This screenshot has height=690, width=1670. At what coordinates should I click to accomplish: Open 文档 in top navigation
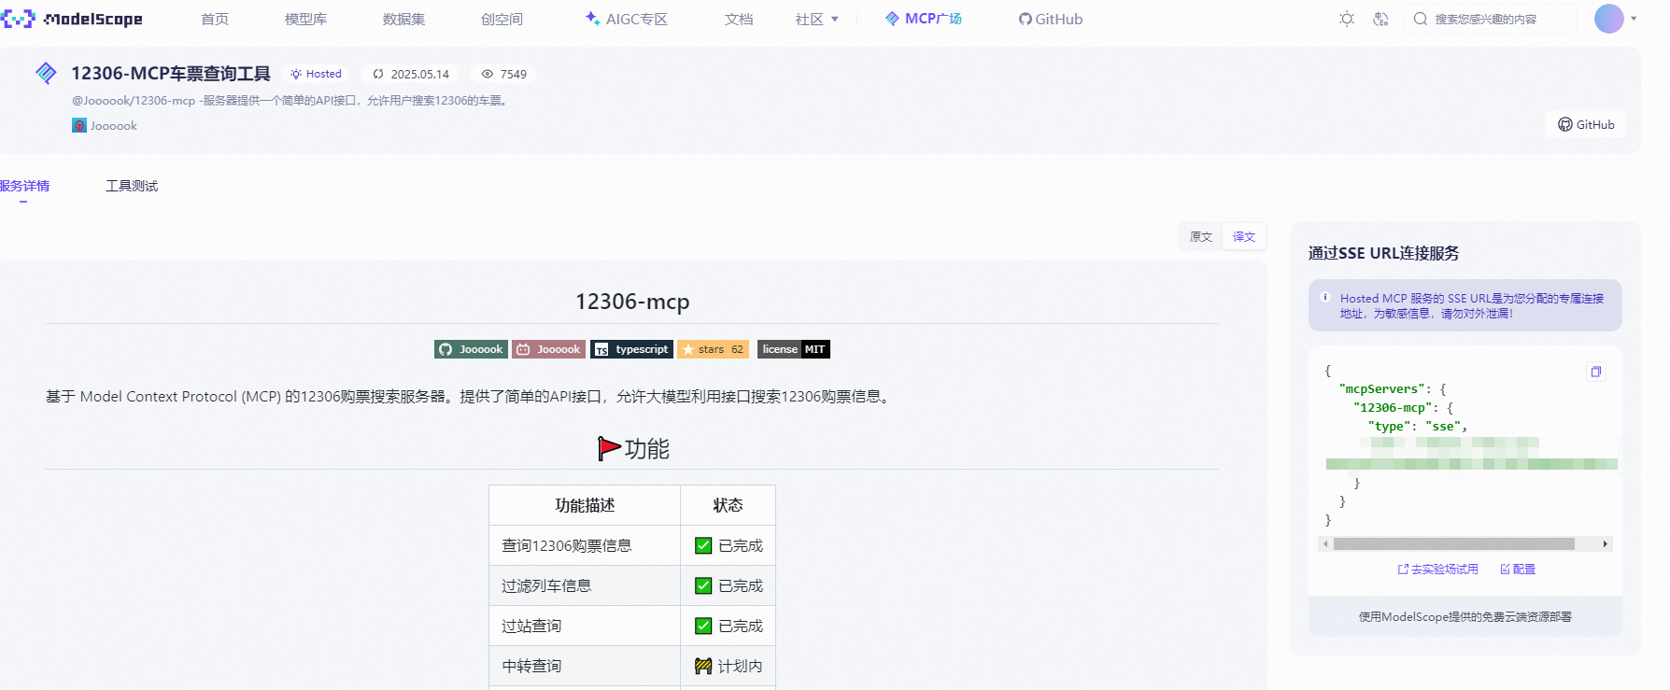click(x=739, y=19)
